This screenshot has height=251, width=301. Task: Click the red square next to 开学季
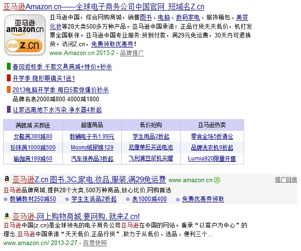tap(9, 78)
